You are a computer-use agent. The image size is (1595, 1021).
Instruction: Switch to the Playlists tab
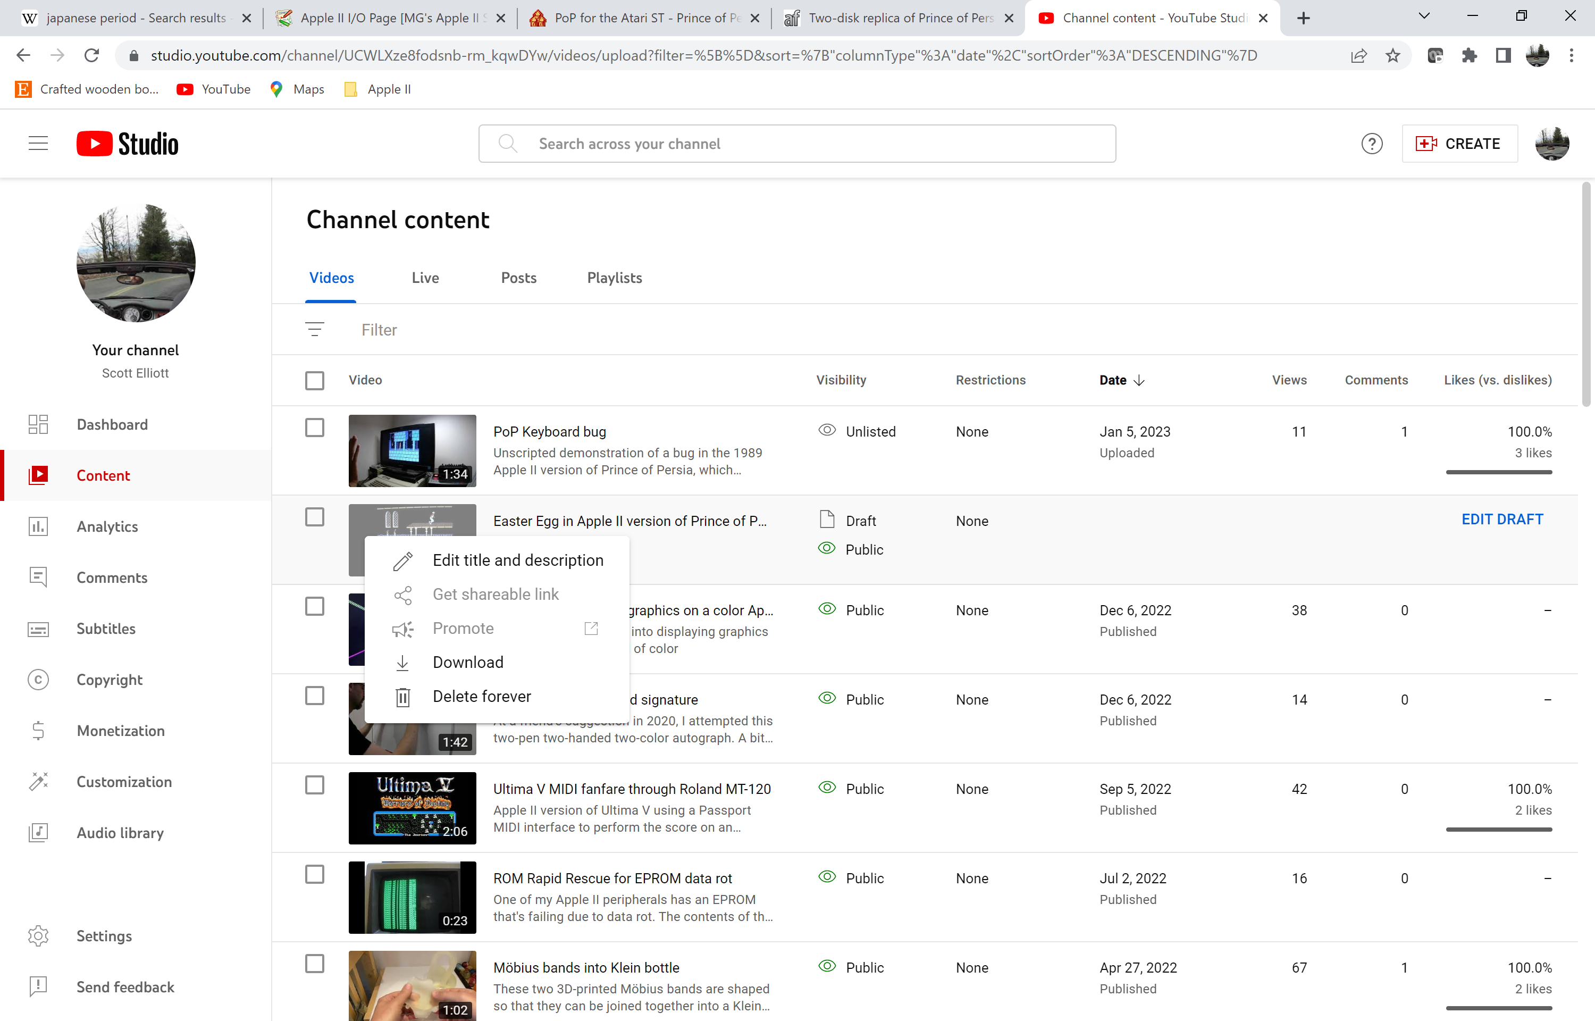[614, 278]
